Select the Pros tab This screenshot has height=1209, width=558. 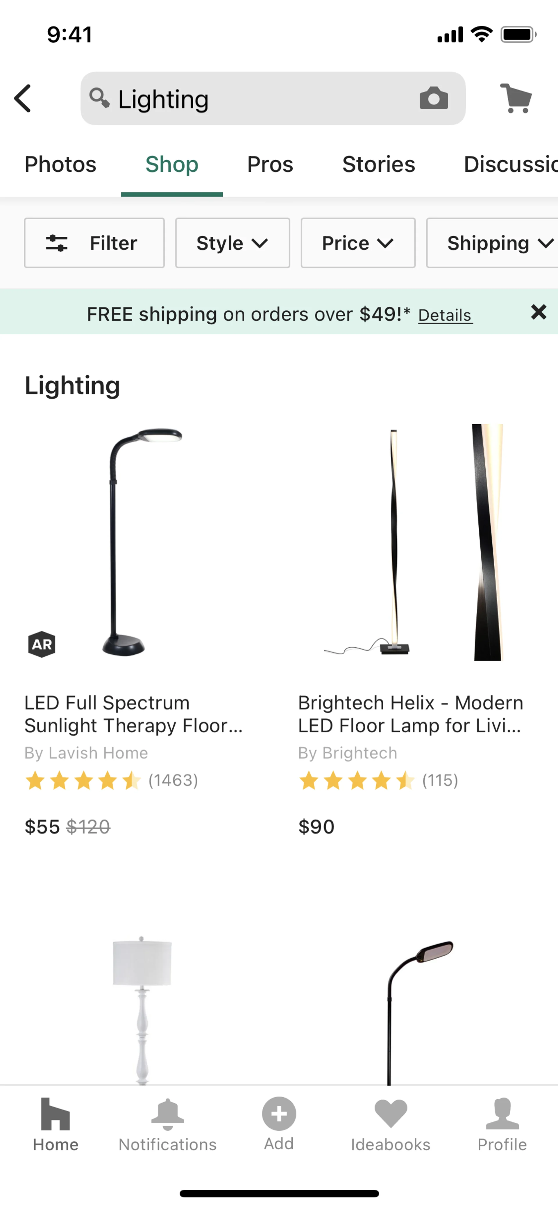point(270,164)
